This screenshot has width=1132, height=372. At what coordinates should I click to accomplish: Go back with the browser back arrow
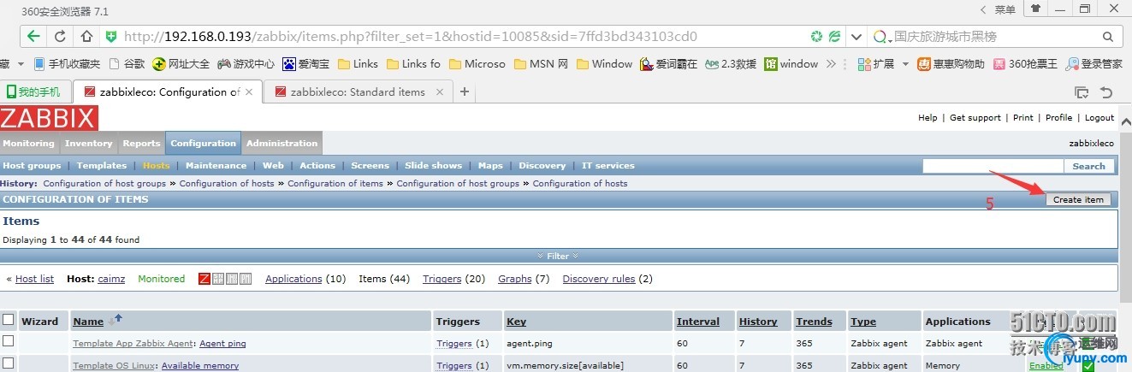(x=33, y=37)
